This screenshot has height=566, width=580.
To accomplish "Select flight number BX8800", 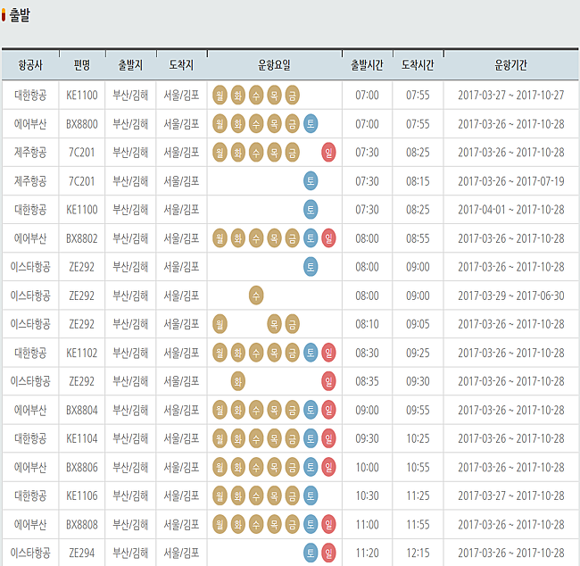I will (x=82, y=124).
